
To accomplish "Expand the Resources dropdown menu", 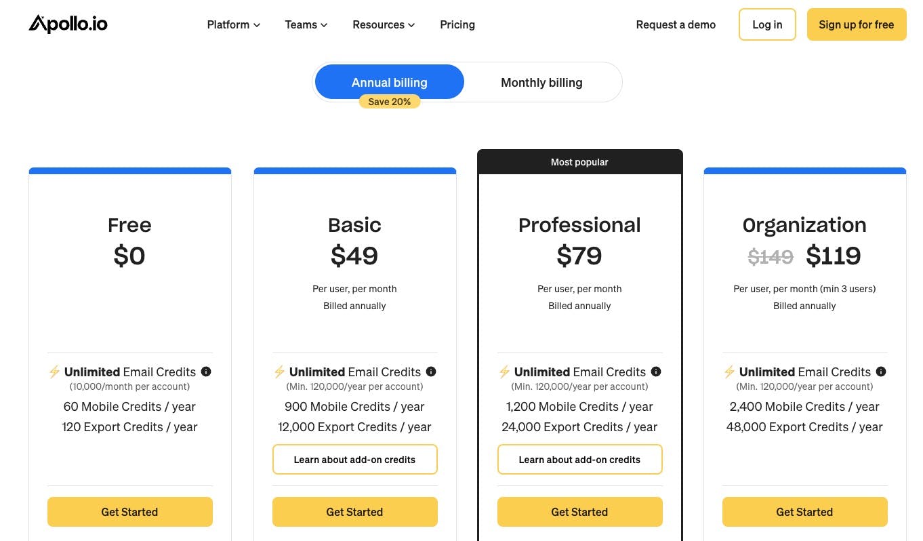I will point(384,25).
